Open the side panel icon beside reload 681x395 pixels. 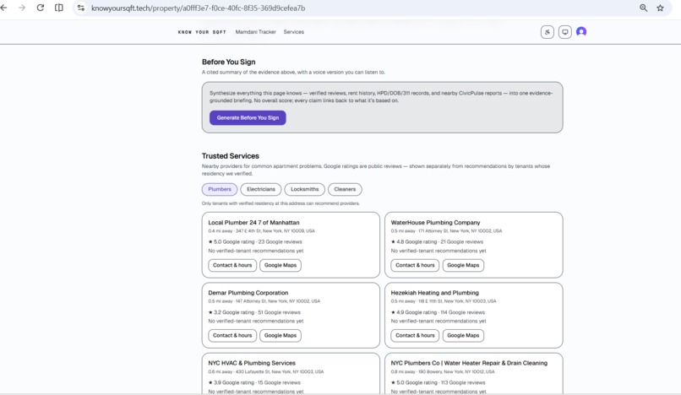[x=59, y=8]
